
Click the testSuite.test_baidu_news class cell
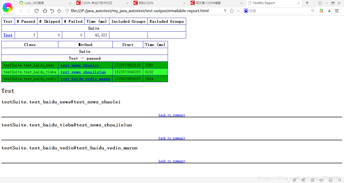[x=30, y=65]
